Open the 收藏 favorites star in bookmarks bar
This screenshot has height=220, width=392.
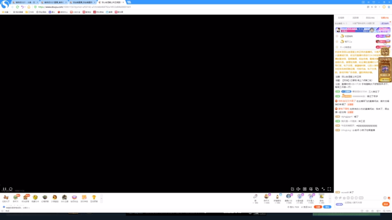click(5, 12)
